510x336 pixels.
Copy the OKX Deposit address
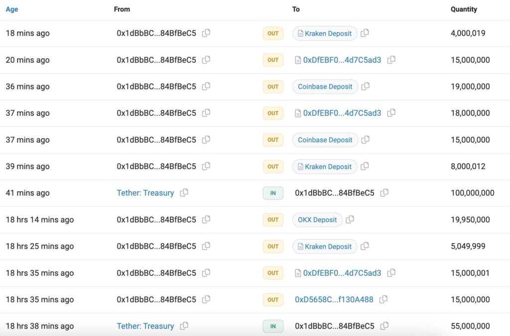pos(350,220)
